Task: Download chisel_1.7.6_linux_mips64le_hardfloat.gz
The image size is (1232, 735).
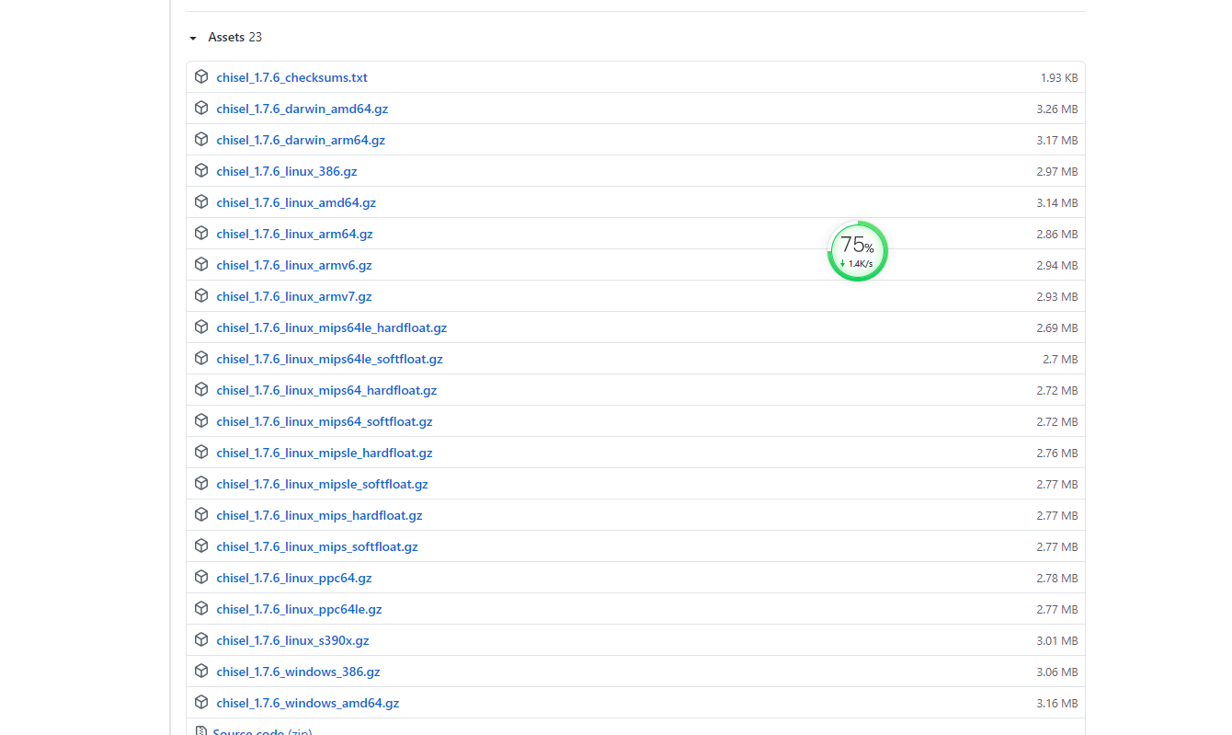Action: [x=332, y=328]
